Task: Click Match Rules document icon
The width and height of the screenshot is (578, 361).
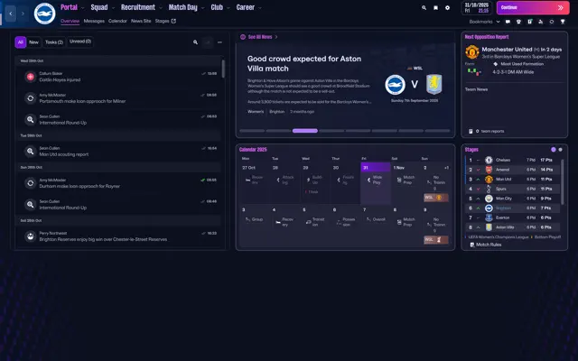Action: point(472,245)
